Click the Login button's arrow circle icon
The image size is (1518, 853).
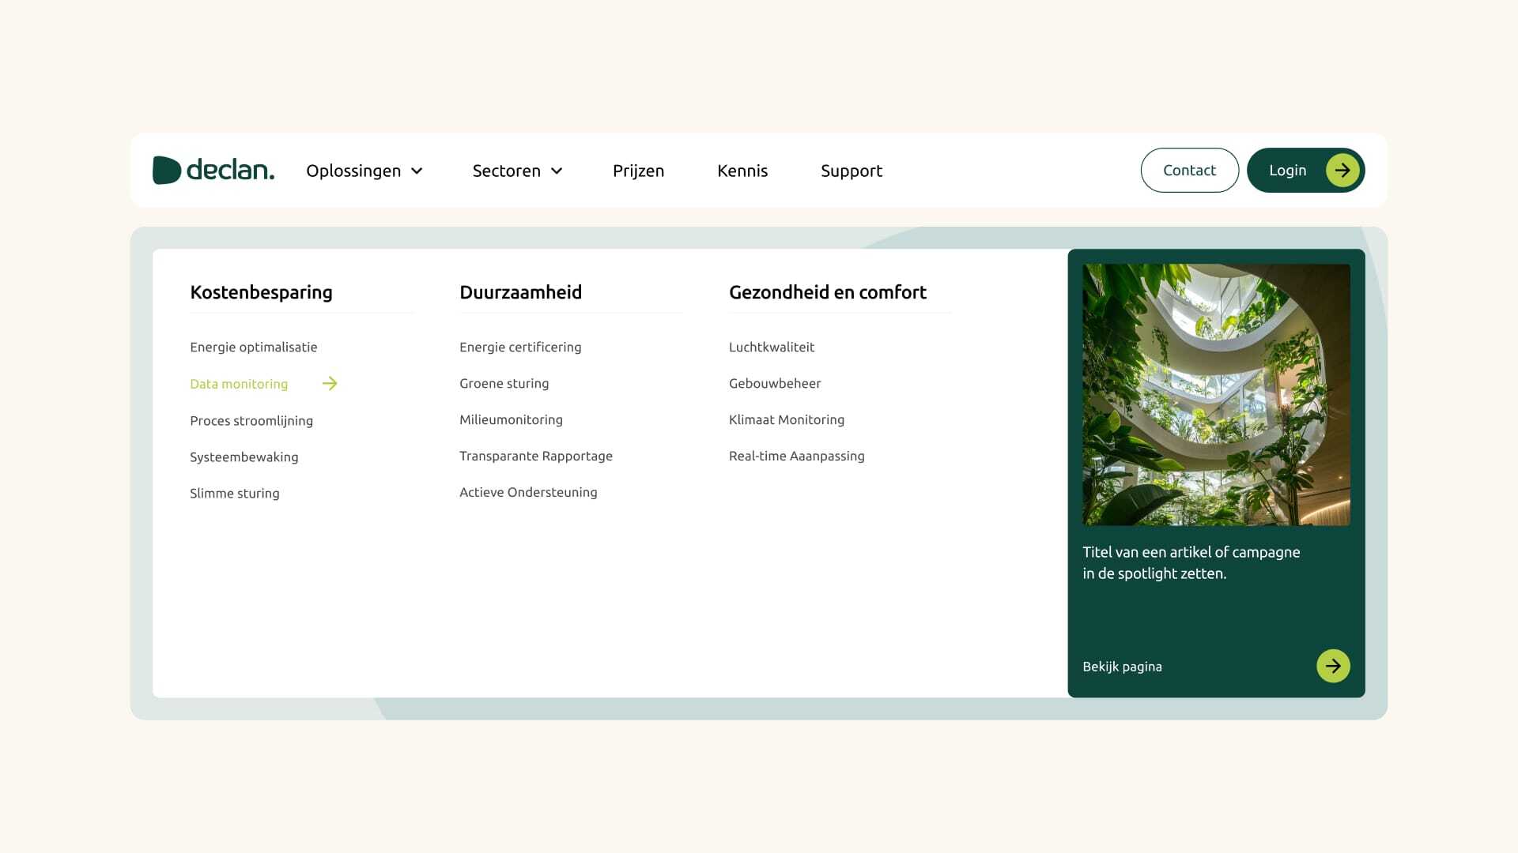pyautogui.click(x=1342, y=171)
